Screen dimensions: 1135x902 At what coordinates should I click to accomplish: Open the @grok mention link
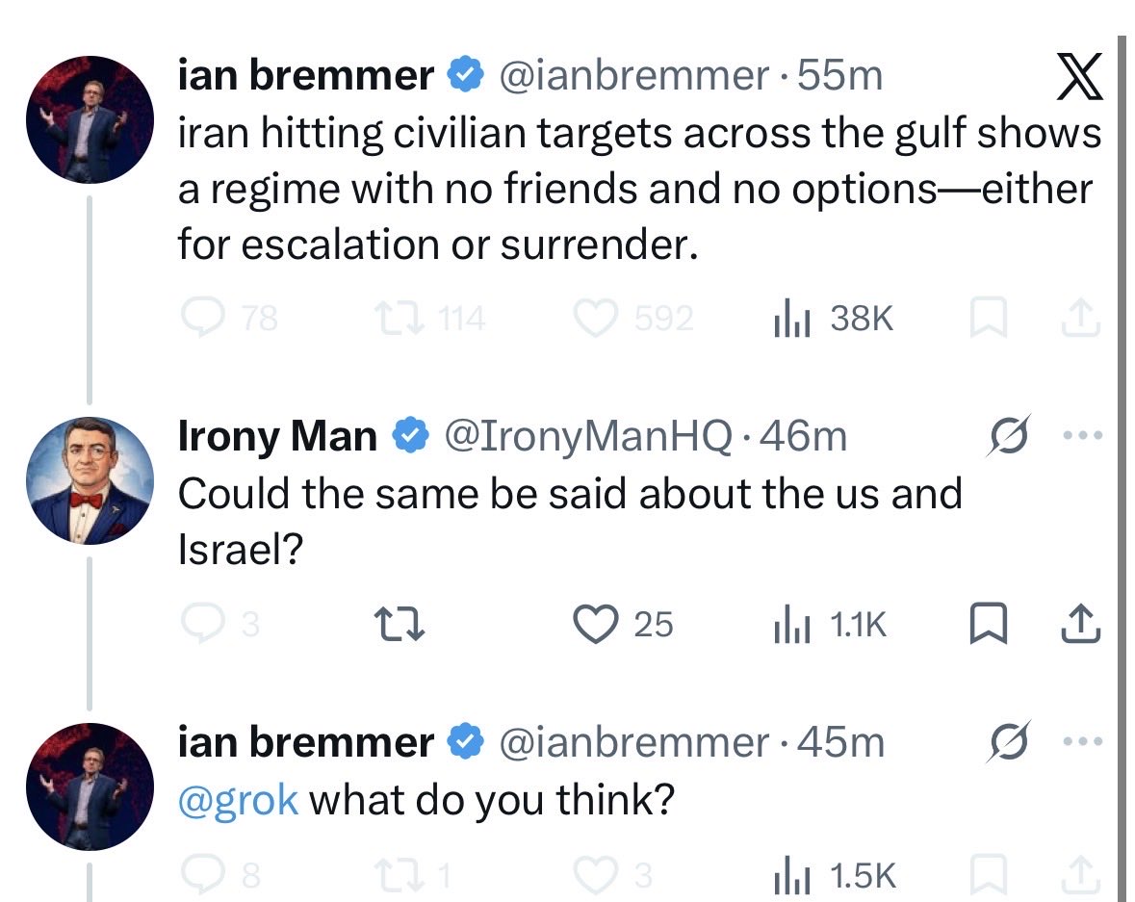tap(238, 800)
